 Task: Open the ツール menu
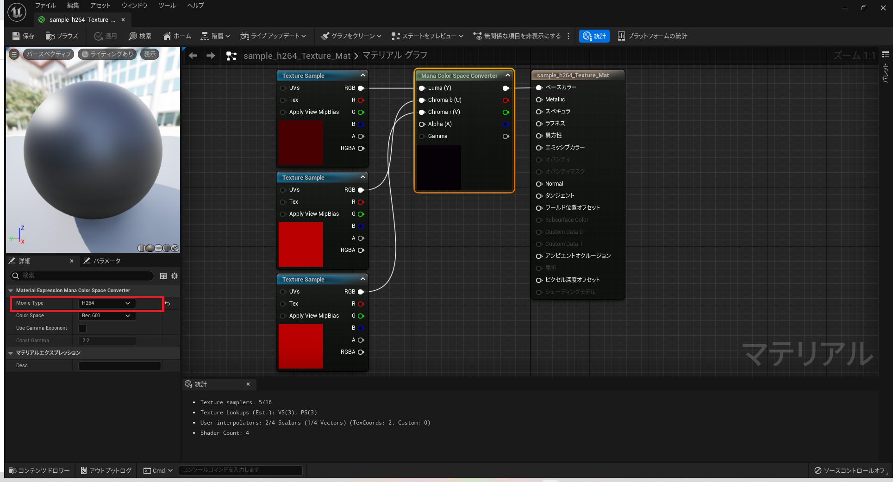point(167,6)
